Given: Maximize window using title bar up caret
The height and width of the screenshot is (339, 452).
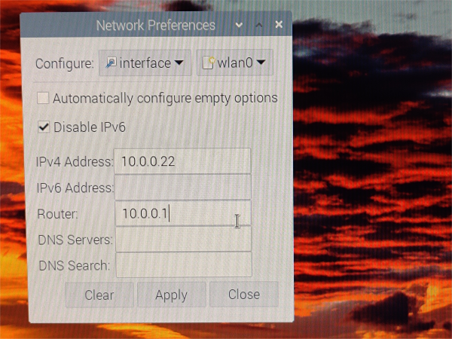Looking at the screenshot, I should (258, 25).
